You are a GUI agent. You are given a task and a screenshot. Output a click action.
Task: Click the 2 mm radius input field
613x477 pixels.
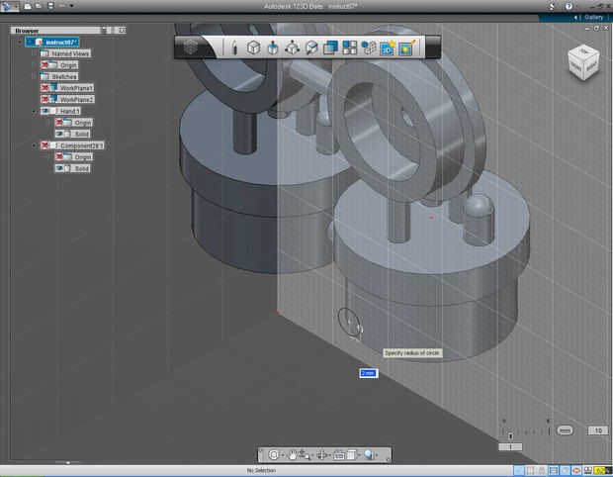pos(367,373)
